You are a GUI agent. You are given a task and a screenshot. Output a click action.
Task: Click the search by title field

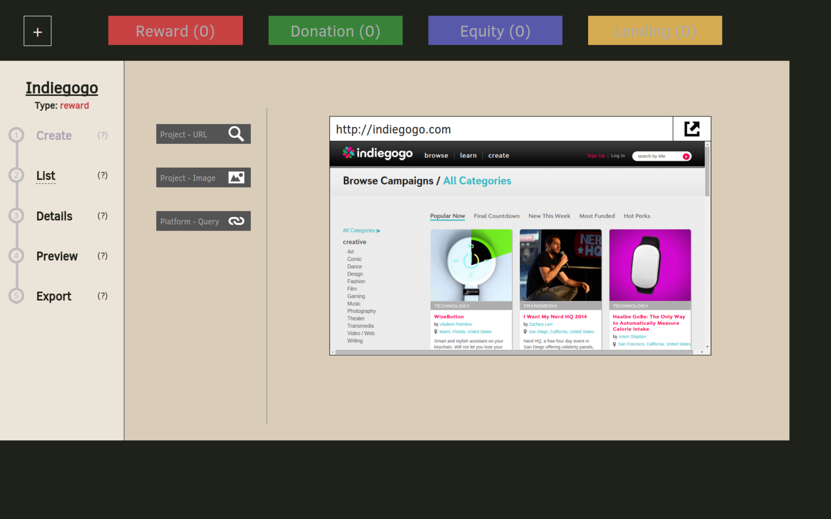[x=657, y=156]
